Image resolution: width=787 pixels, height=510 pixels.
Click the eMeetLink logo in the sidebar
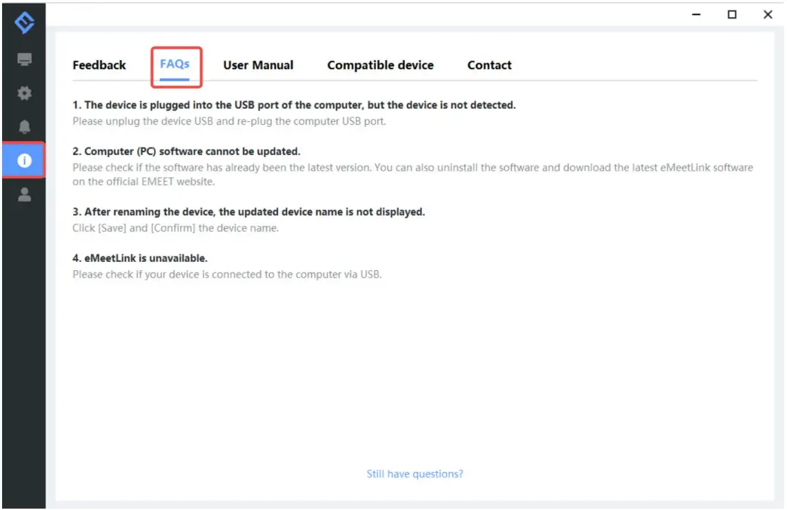25,24
